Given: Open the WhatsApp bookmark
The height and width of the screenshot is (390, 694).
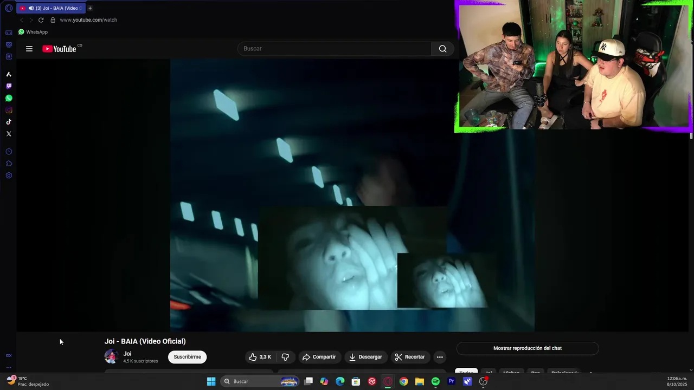Looking at the screenshot, I should point(33,32).
